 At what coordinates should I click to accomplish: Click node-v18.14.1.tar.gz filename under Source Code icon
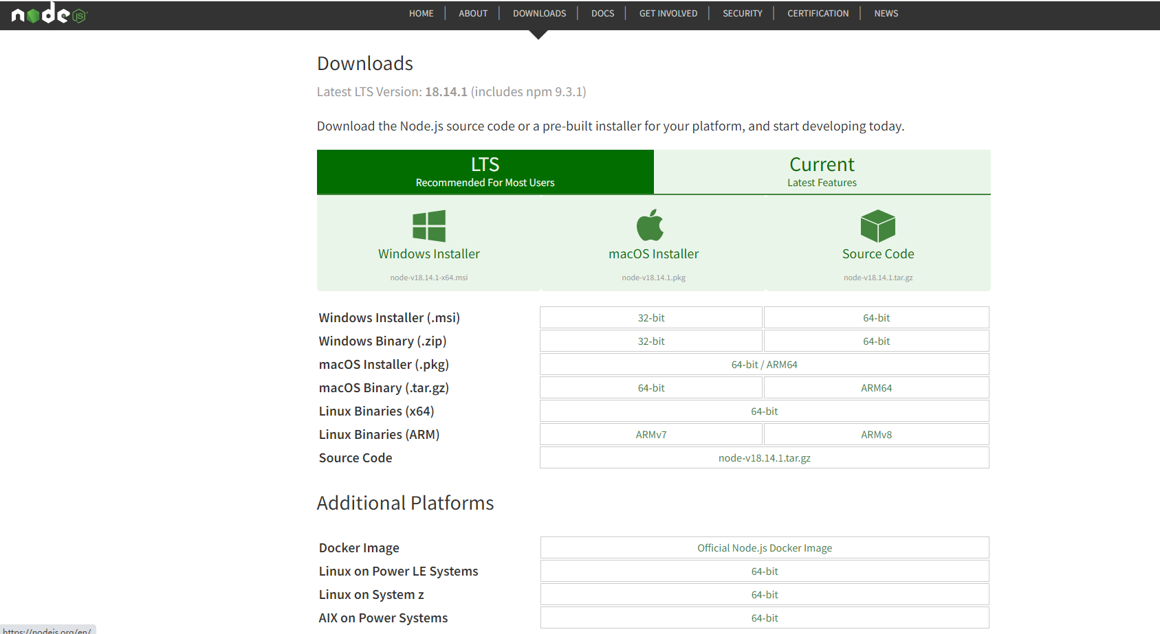pos(878,278)
